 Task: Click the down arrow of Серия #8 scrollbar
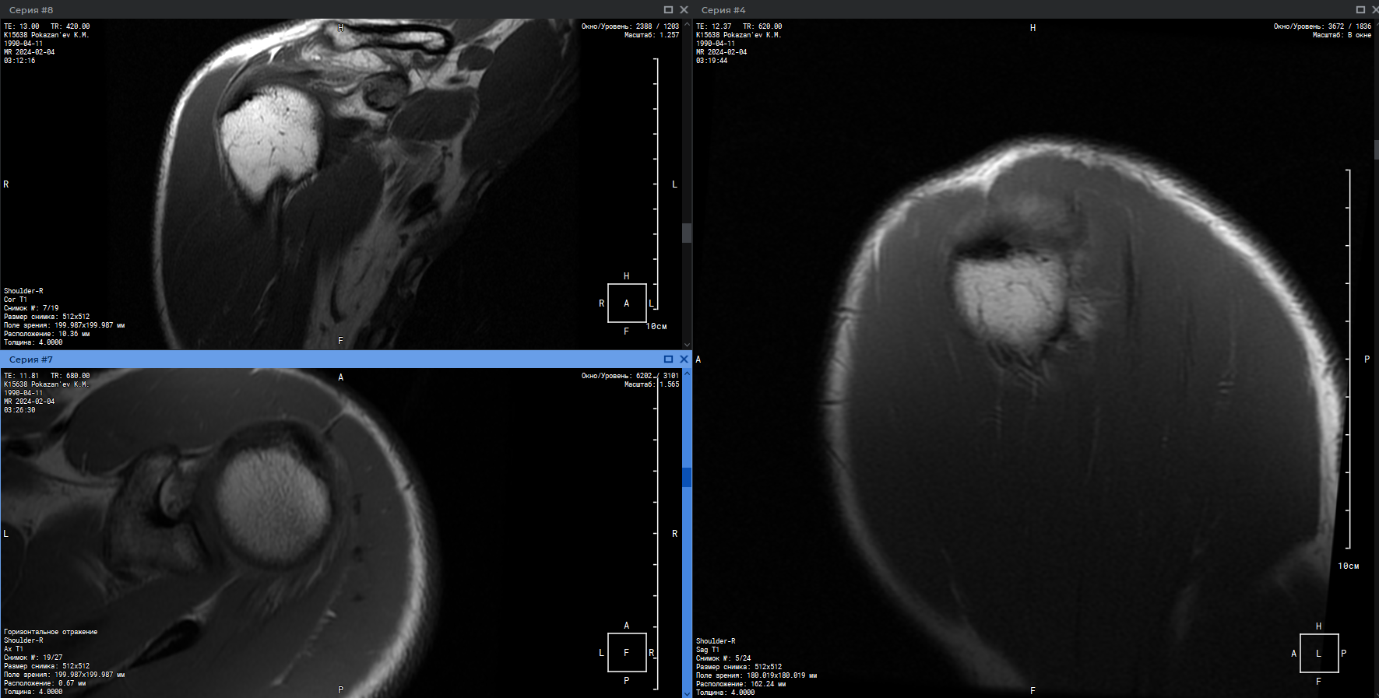(687, 344)
